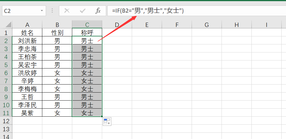Click the formula bar resize dots handle
This screenshot has width=286, height=139.
tap(52, 11)
